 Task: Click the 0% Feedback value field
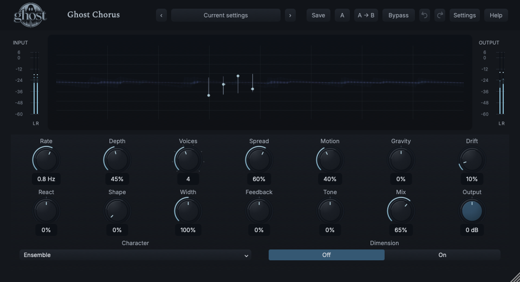pos(259,230)
